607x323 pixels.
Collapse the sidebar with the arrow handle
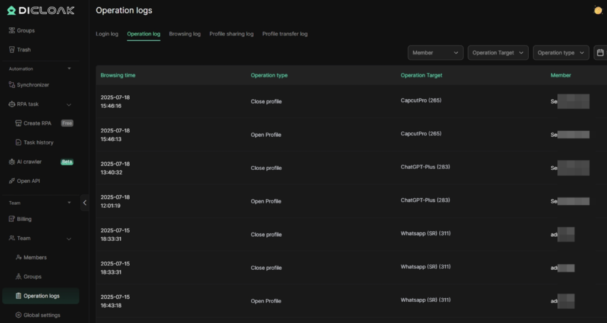[x=85, y=203]
